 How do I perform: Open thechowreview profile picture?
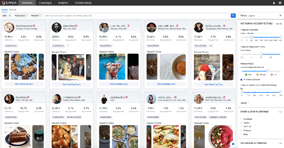point(9,27)
